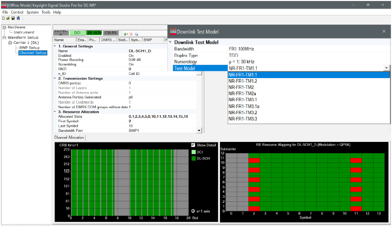Open the Help menu

[x=57, y=12]
